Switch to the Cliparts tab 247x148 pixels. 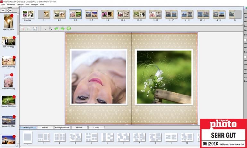click(97, 127)
